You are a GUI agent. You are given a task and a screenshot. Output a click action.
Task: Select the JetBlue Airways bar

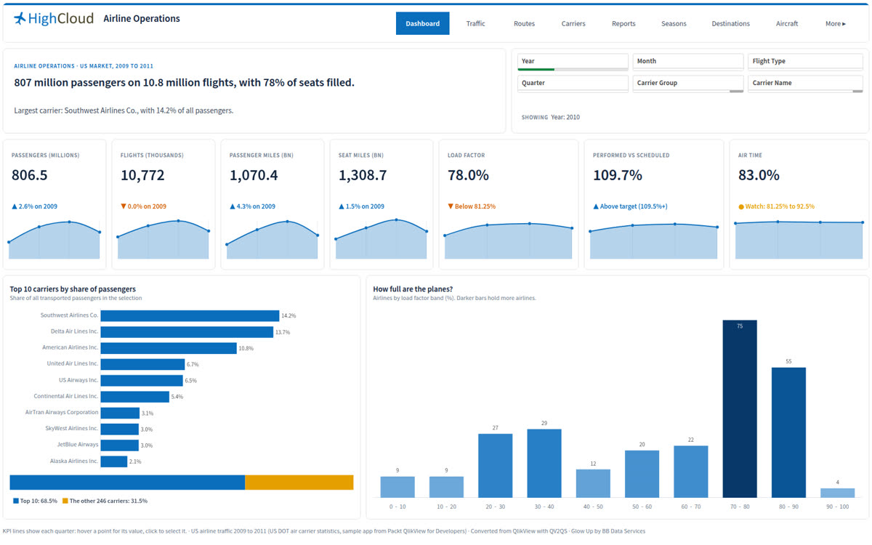120,445
